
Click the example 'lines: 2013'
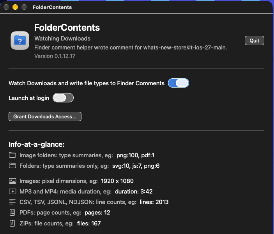[x=154, y=202]
